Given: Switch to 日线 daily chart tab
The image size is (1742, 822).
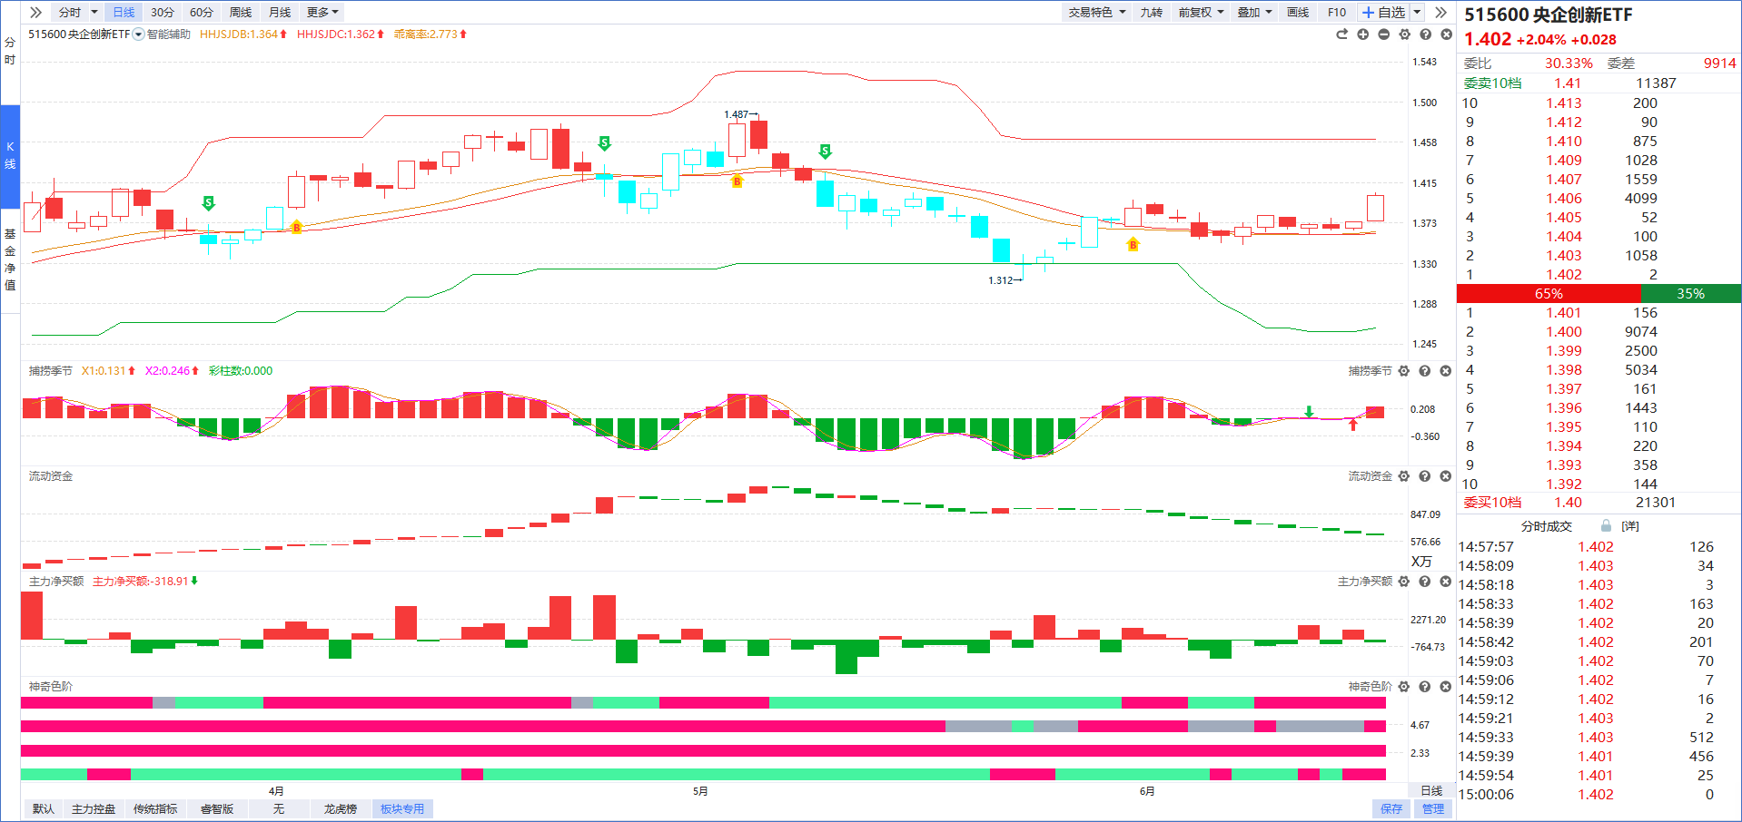Looking at the screenshot, I should [124, 12].
